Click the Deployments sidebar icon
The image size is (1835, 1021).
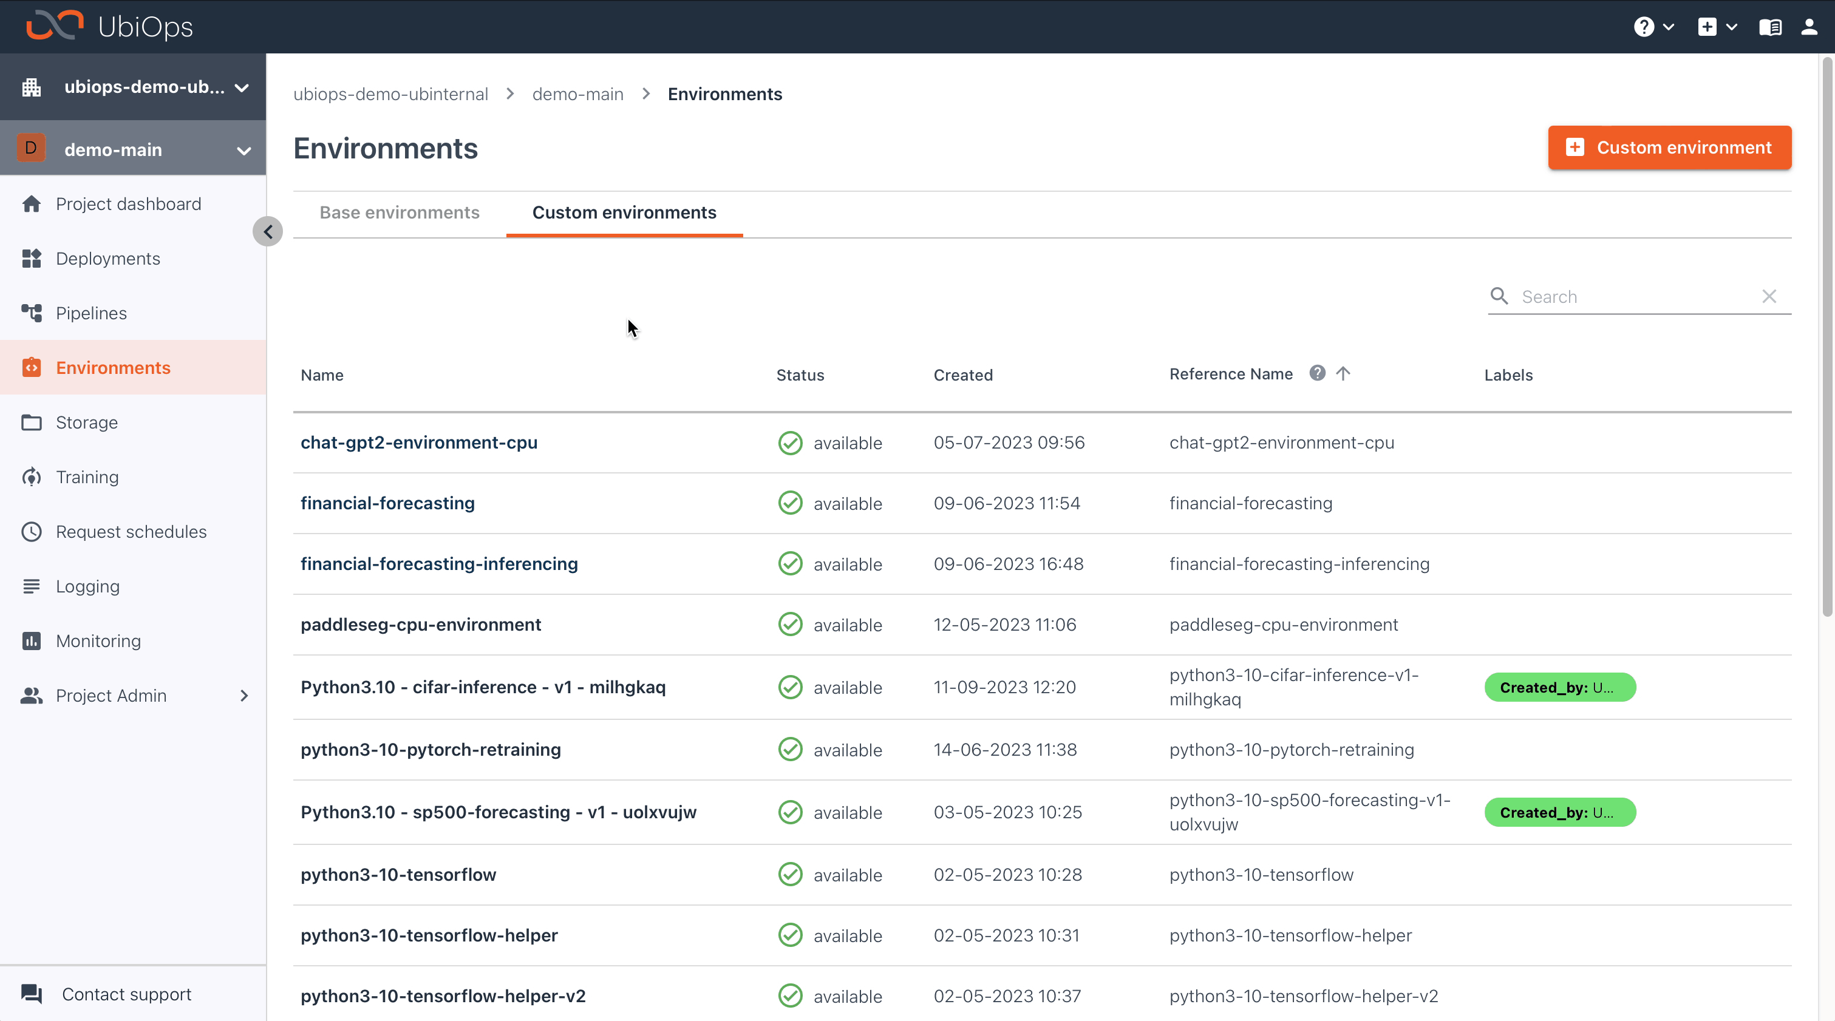33,259
